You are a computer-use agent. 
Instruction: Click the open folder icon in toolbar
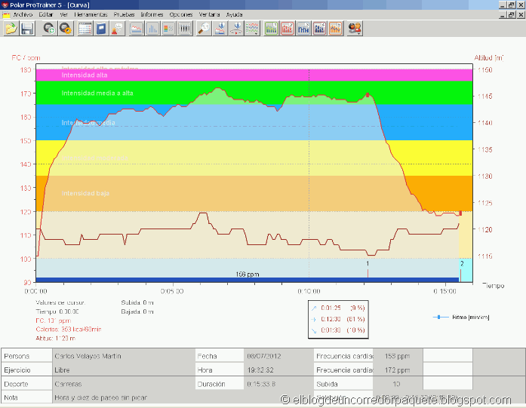pos(11,29)
